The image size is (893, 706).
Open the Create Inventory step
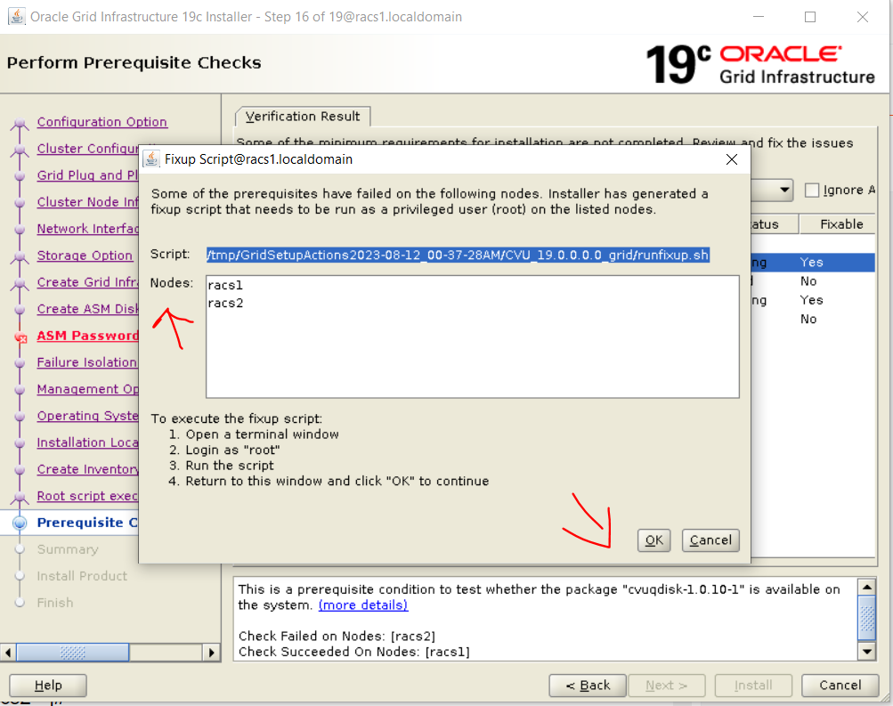[88, 470]
